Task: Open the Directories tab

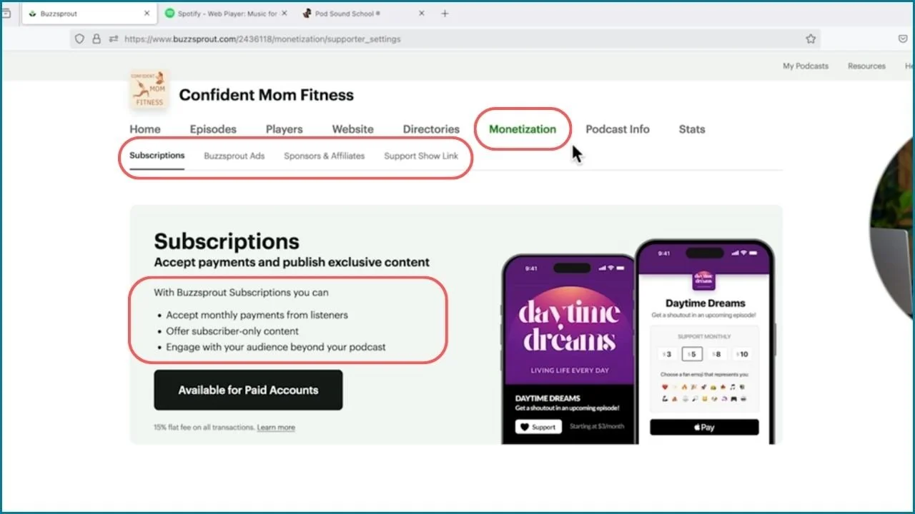Action: pos(431,129)
